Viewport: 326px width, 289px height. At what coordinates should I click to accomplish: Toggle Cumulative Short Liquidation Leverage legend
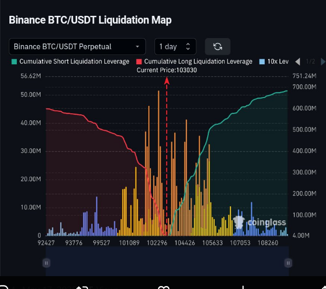click(70, 61)
